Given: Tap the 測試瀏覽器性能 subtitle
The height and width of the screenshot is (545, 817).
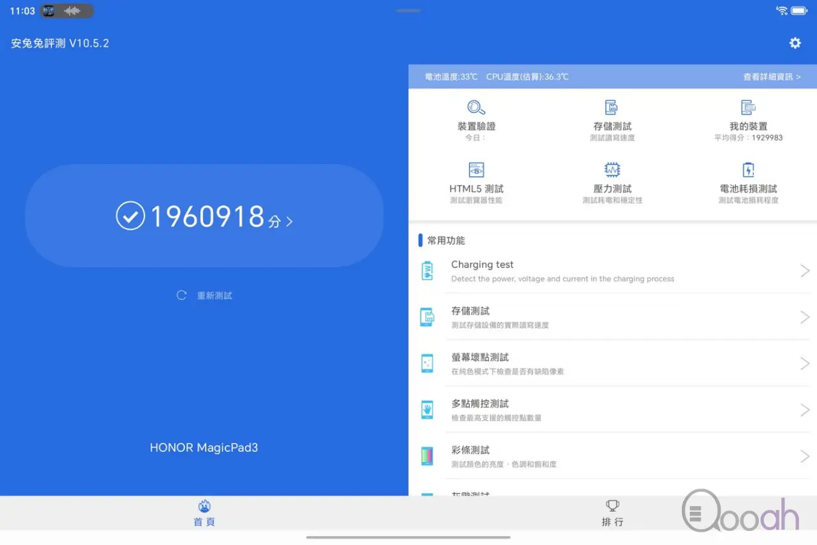Looking at the screenshot, I should point(476,200).
